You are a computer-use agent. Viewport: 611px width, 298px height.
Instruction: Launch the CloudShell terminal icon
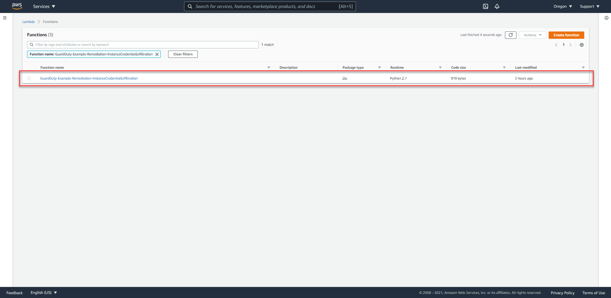coord(486,6)
